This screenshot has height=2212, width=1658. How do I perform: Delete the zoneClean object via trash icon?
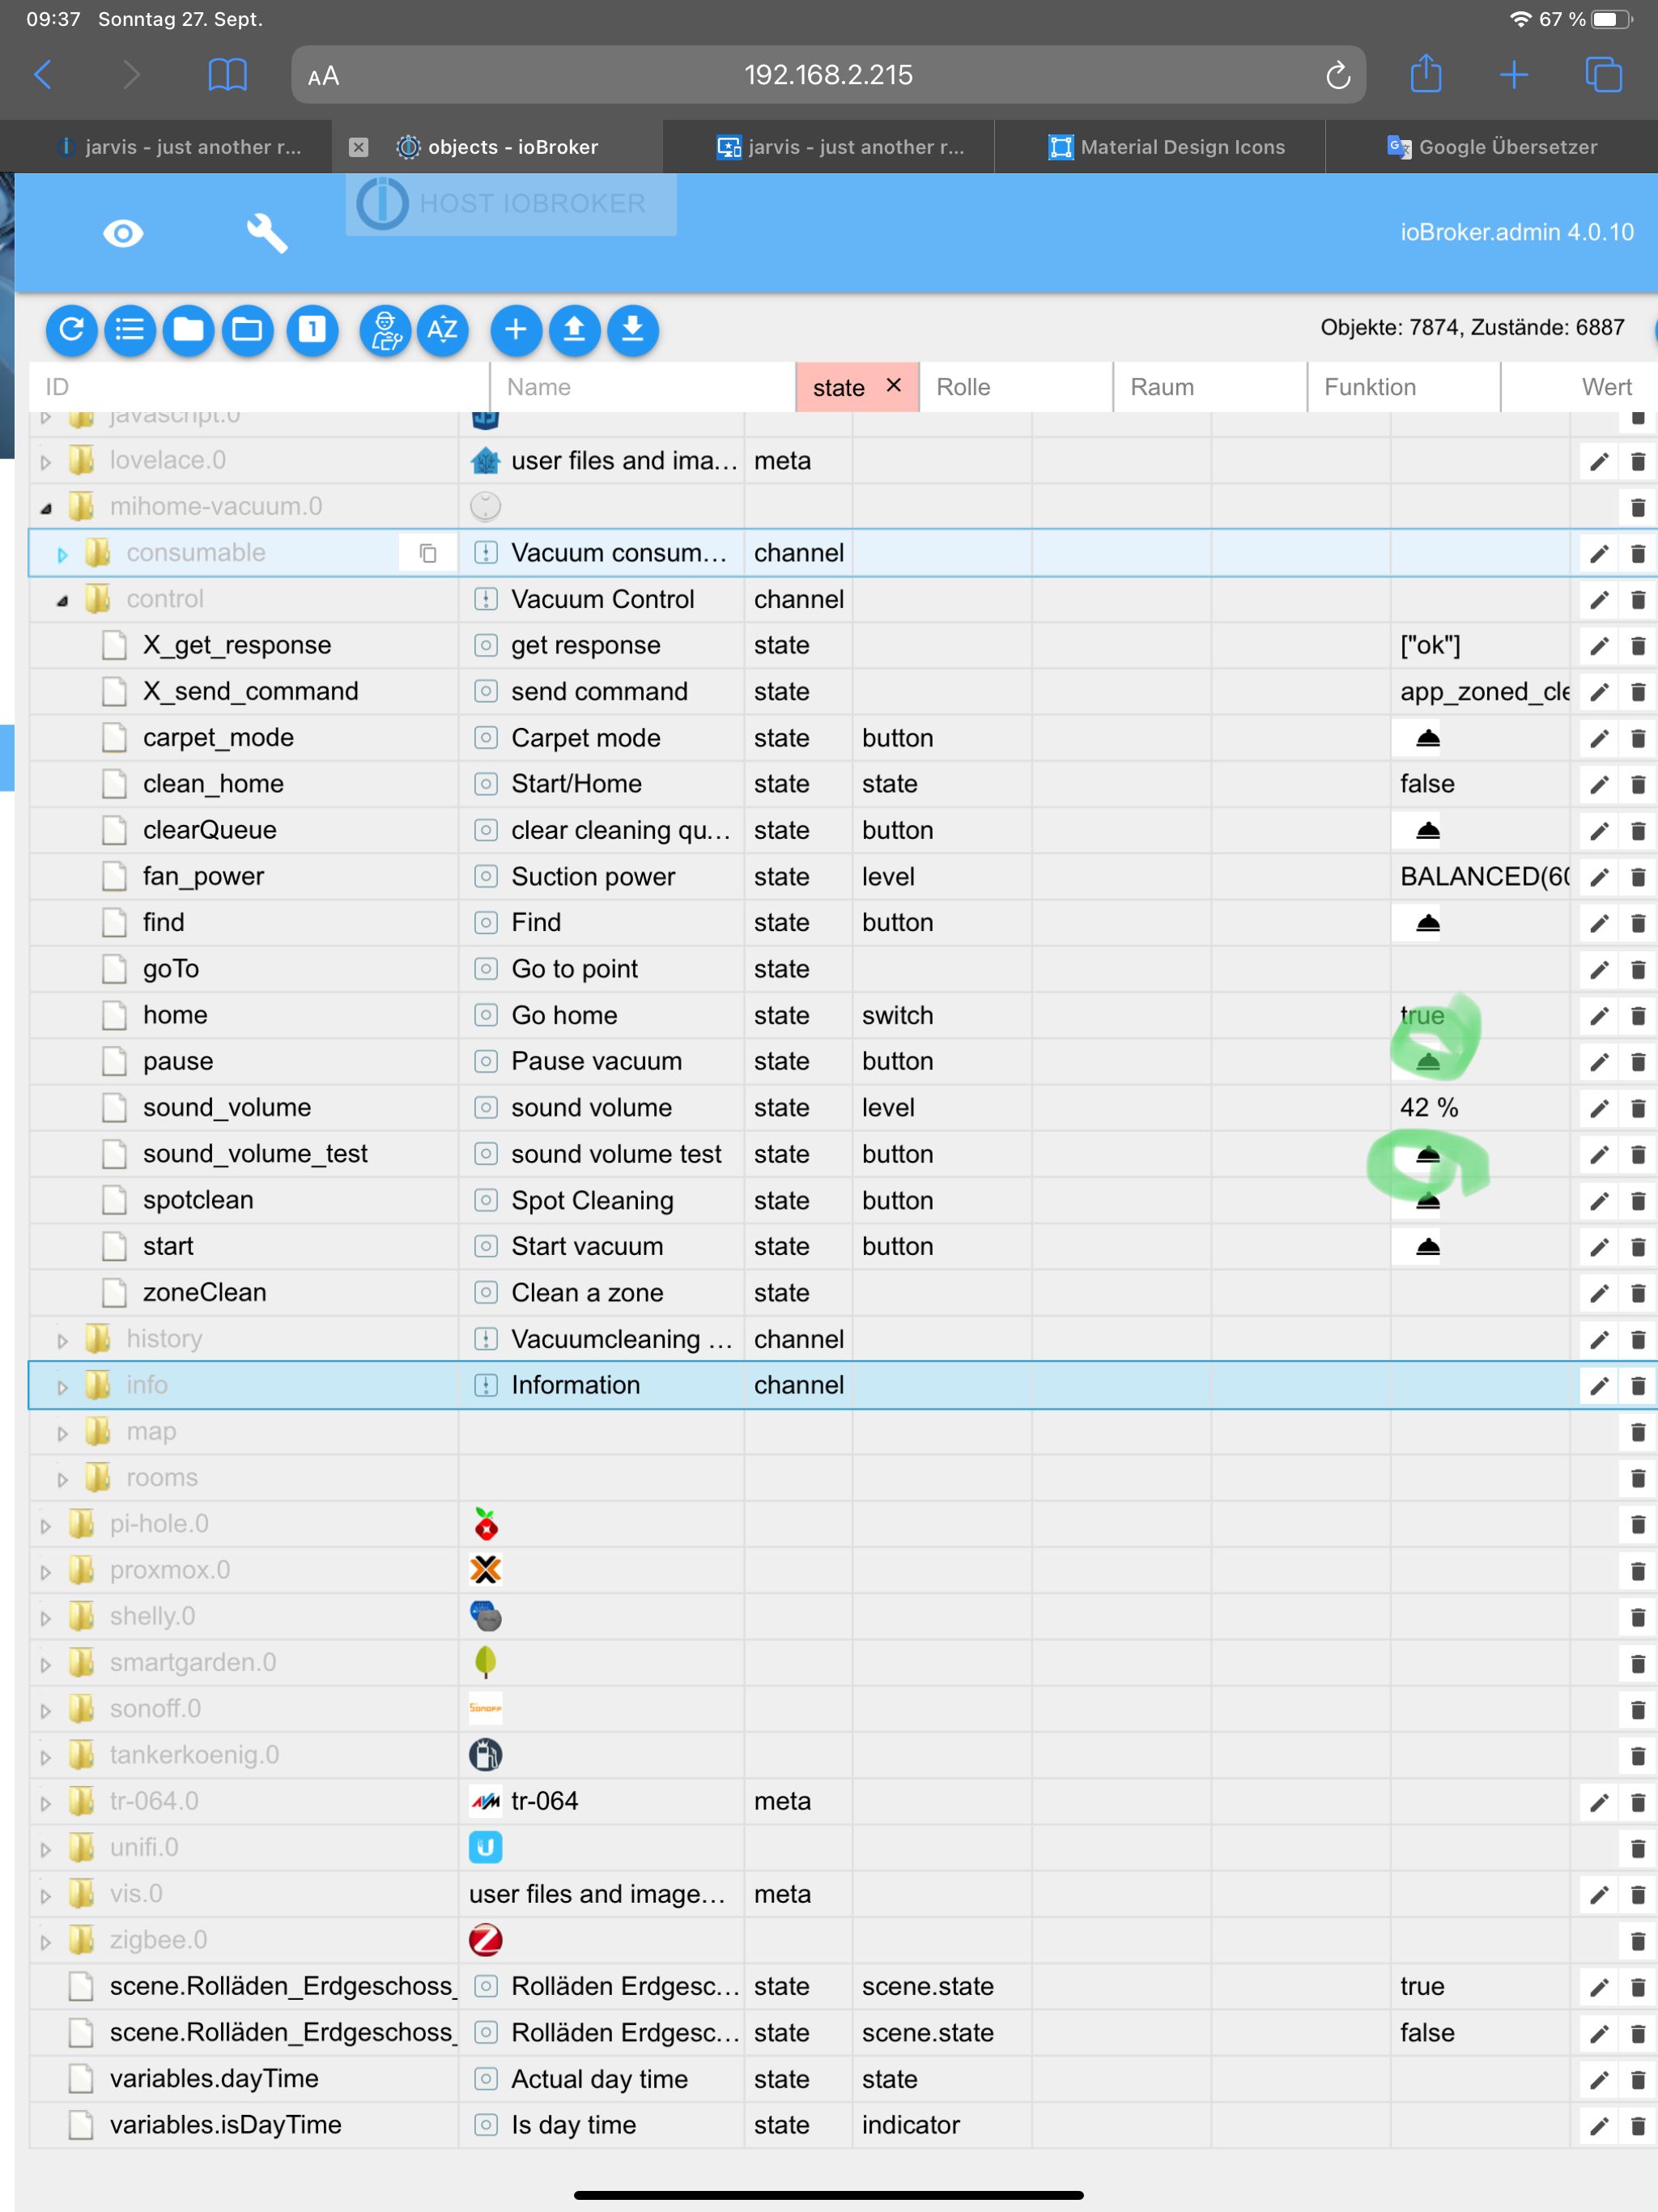pos(1637,1293)
